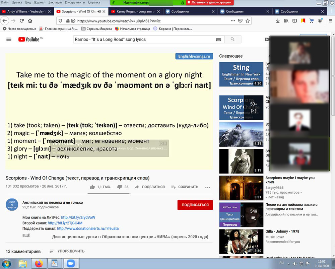Open the YouTube guide hamburger menu

tap(9, 39)
